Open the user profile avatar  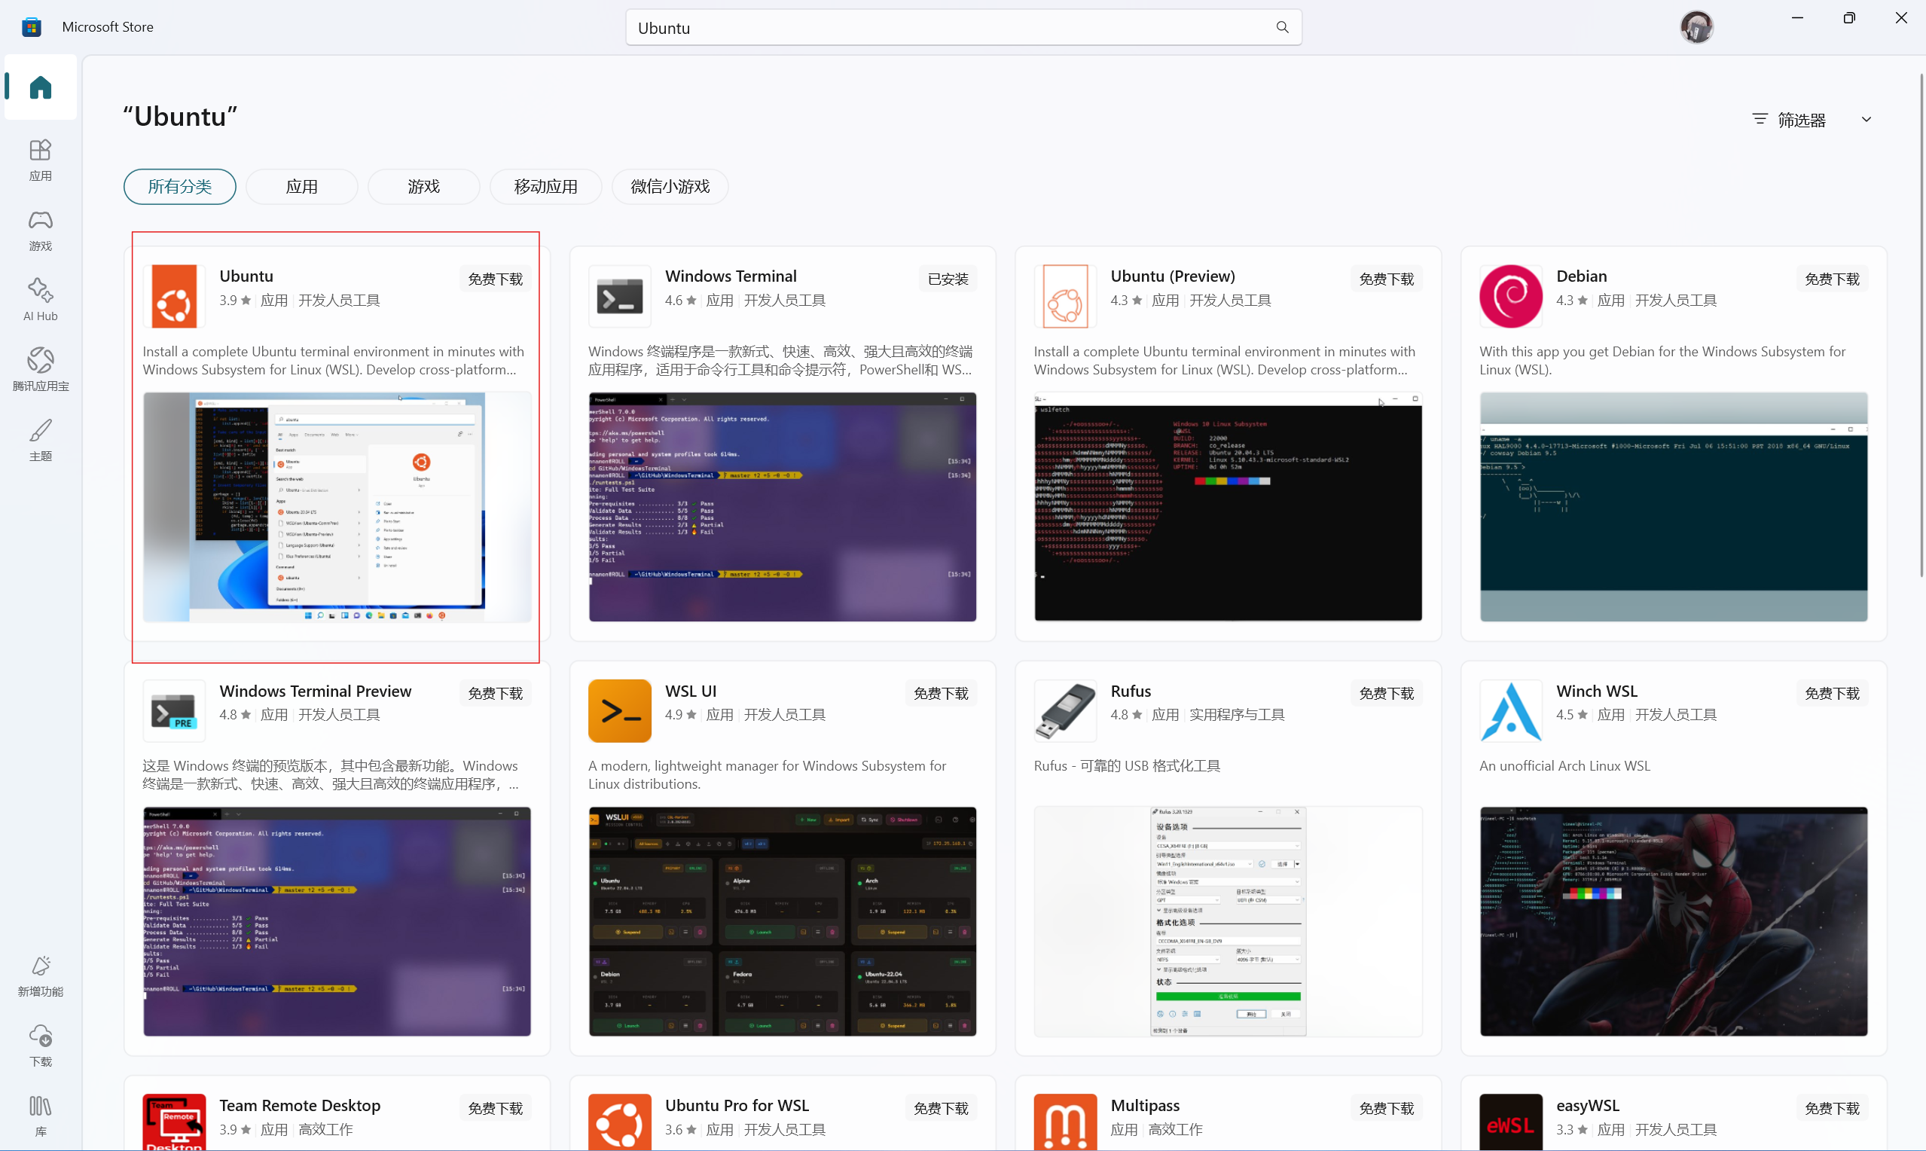pos(1696,27)
